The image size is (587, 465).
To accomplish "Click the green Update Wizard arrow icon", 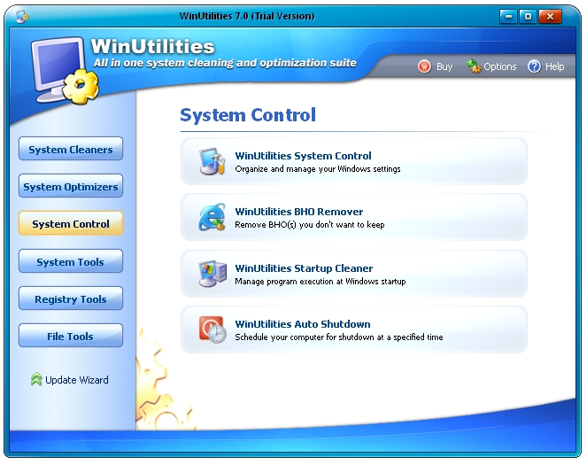I will point(36,379).
